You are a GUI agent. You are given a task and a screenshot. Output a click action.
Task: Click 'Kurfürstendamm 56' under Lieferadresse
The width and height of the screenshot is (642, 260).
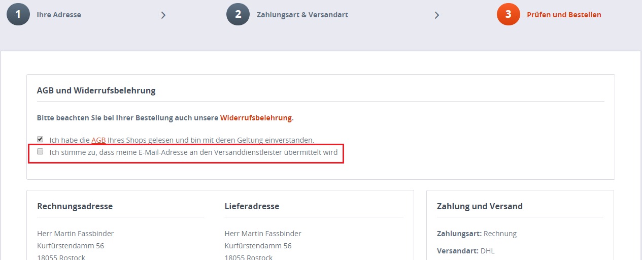pyautogui.click(x=258, y=246)
